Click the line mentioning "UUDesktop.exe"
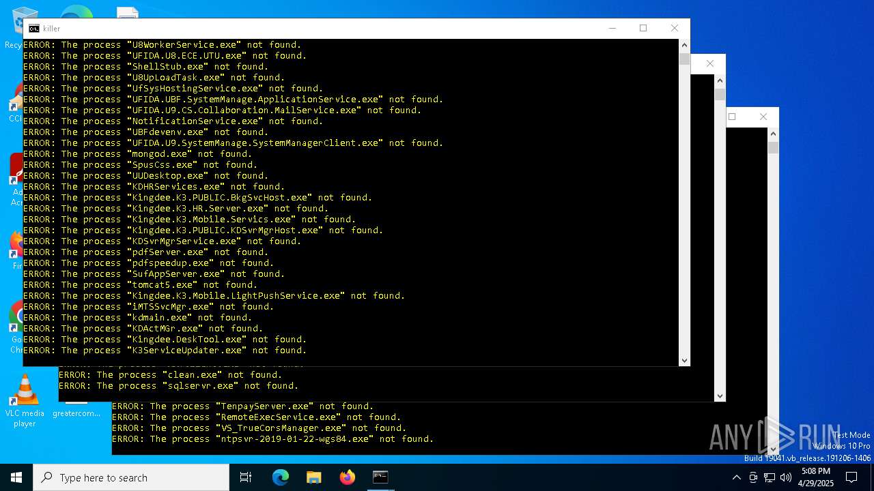The width and height of the screenshot is (874, 491). pos(146,176)
